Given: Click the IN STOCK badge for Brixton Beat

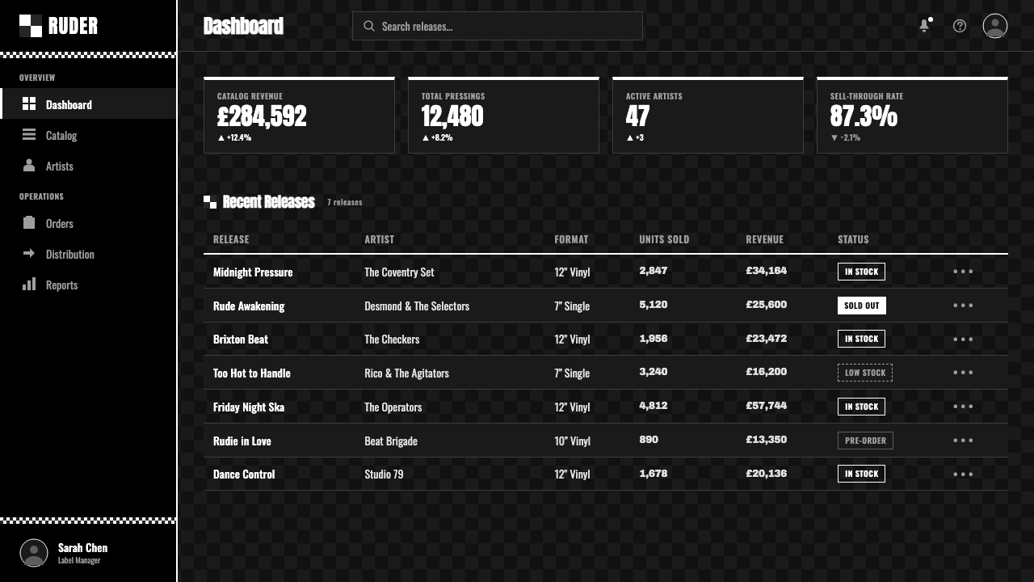Looking at the screenshot, I should (x=861, y=339).
